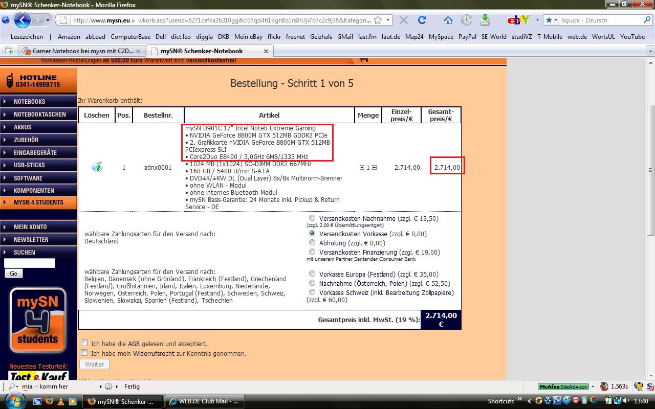This screenshot has height=409, width=655.
Task: Open eBay toolbar dropdown arrow
Action: click(537, 20)
